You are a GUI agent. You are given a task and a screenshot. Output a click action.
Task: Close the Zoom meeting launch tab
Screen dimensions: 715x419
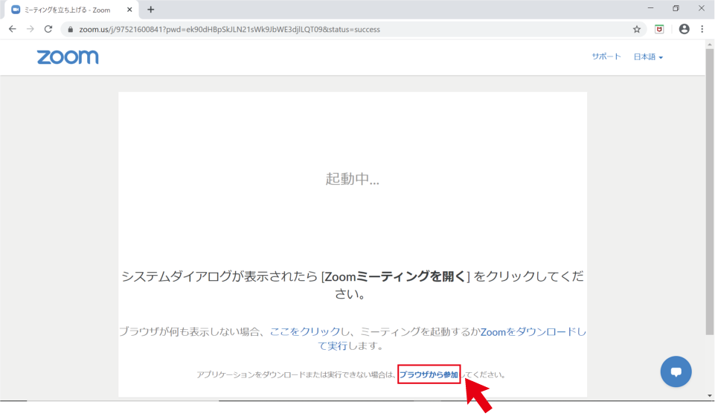coord(129,10)
